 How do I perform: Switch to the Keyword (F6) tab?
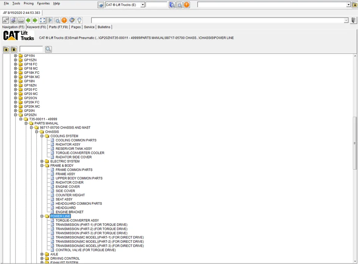point(36,27)
